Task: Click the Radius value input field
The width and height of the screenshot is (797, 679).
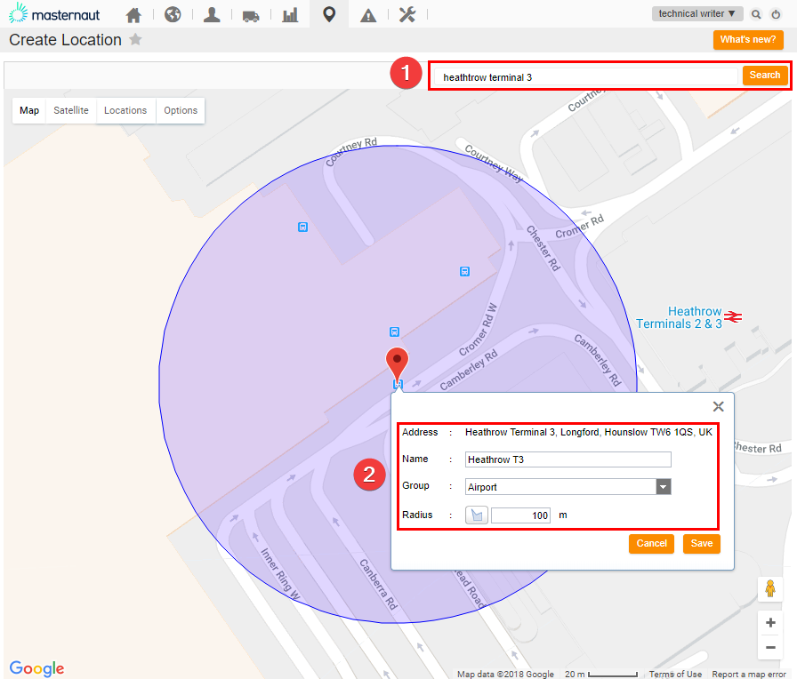Action: (520, 515)
